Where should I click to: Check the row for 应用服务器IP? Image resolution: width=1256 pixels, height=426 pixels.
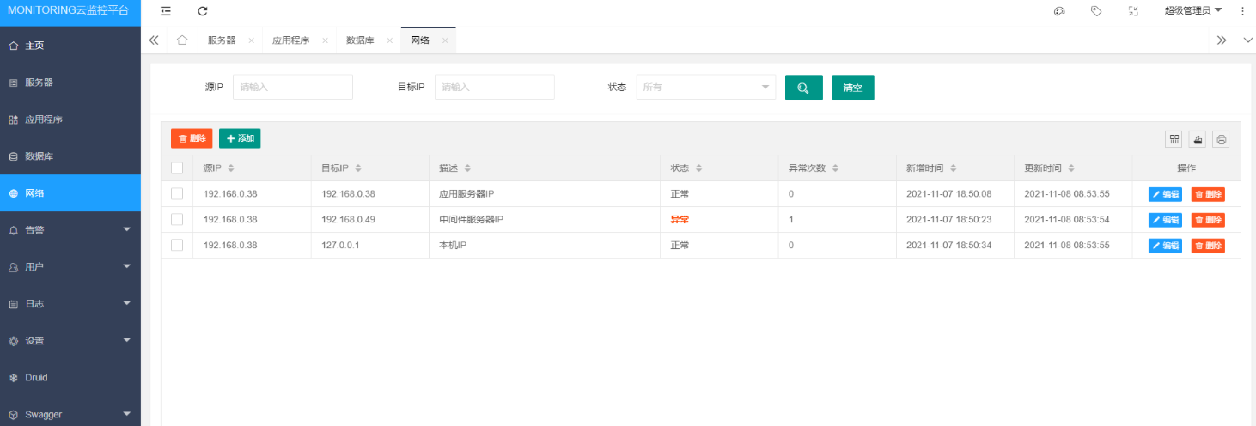point(177,194)
